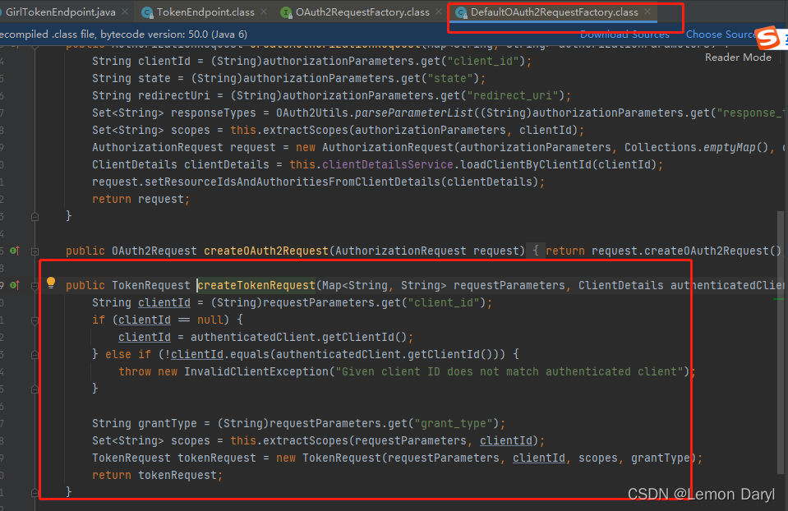The height and width of the screenshot is (511, 788).
Task: Close the GirlTokenEndpoint.java tab
Action: [125, 12]
